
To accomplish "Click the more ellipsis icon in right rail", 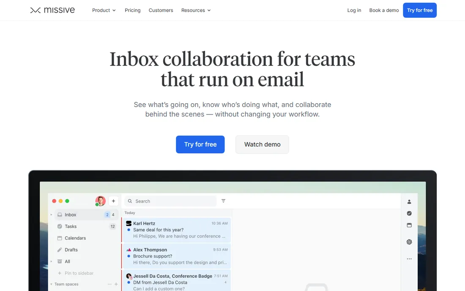I will point(409,259).
